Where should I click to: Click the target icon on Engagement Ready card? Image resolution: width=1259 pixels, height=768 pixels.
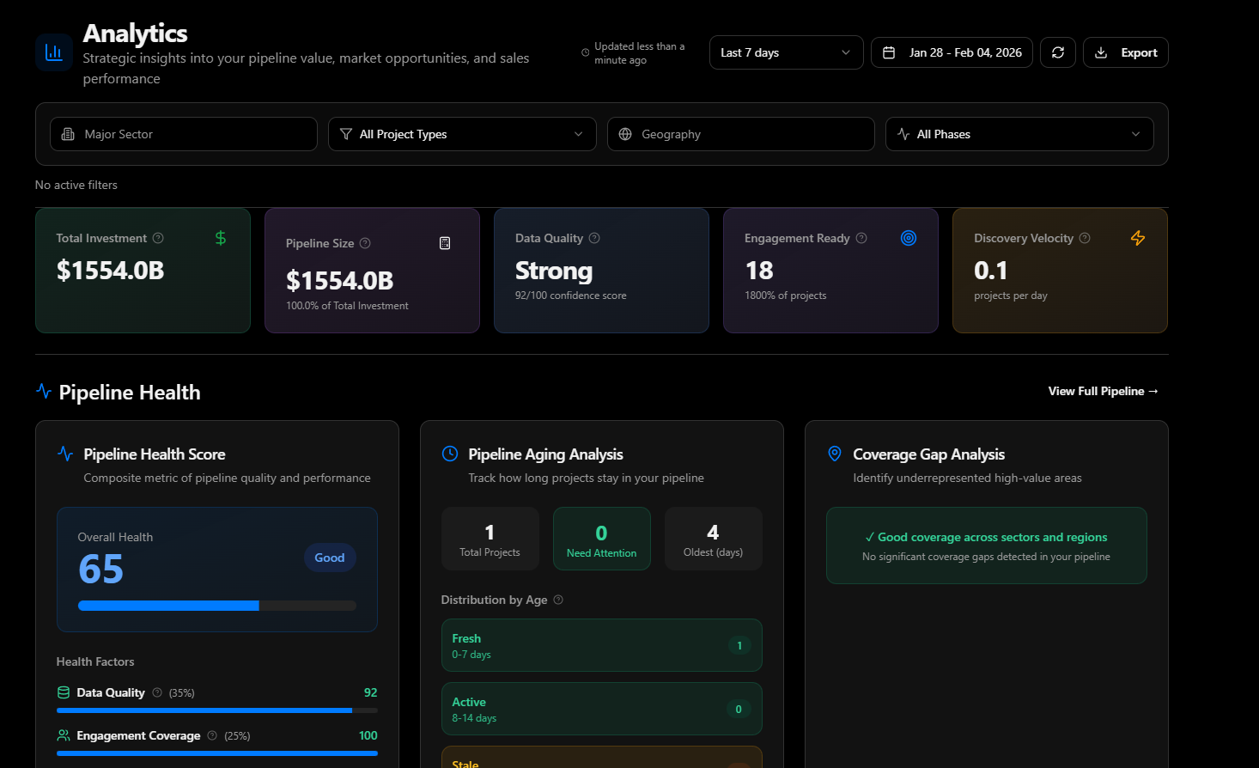[x=909, y=238]
